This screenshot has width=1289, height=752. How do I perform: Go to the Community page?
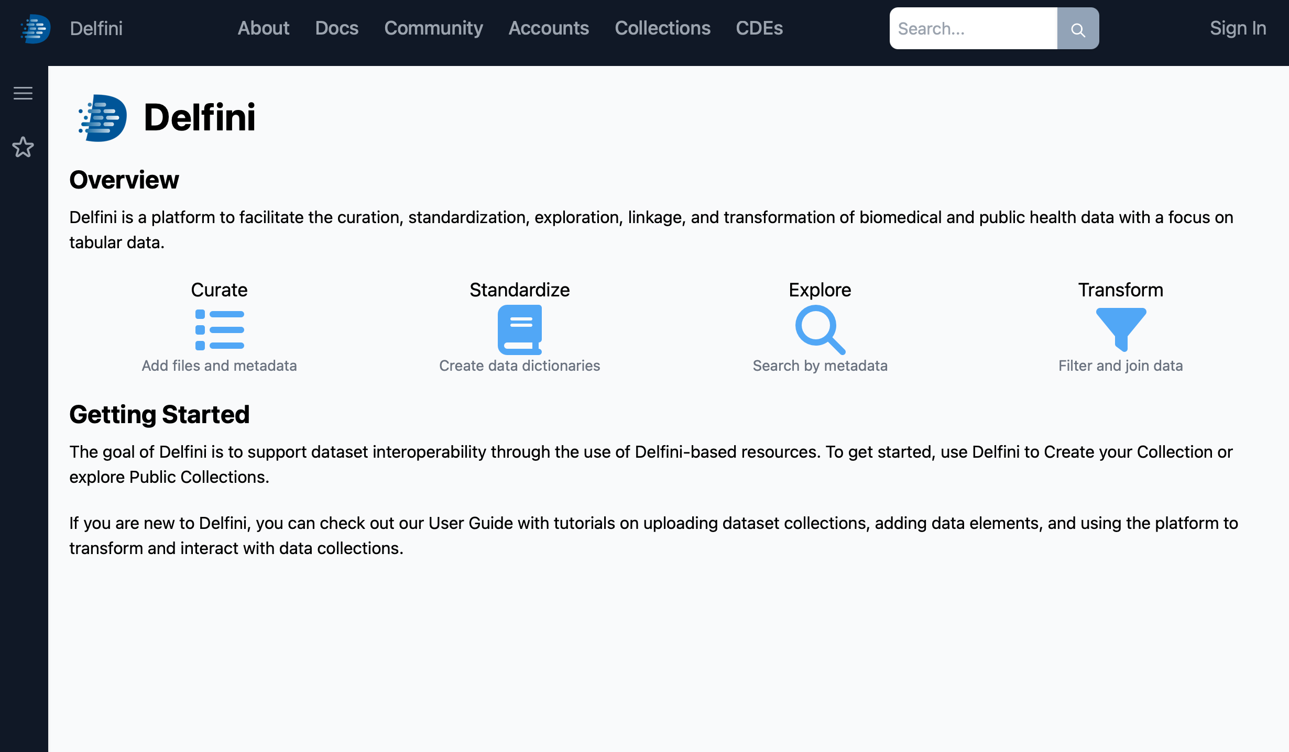click(x=433, y=28)
